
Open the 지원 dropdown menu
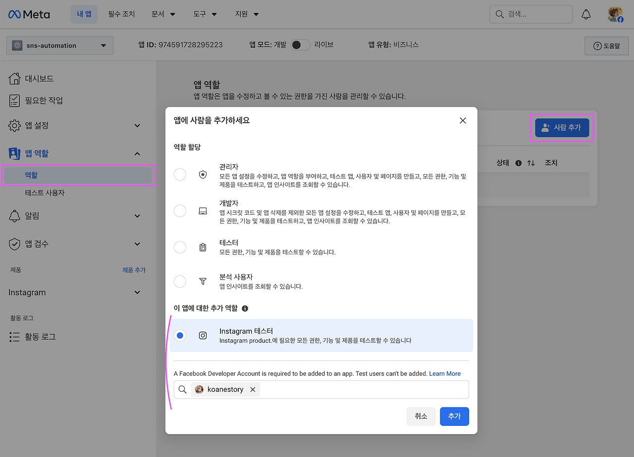(x=247, y=14)
